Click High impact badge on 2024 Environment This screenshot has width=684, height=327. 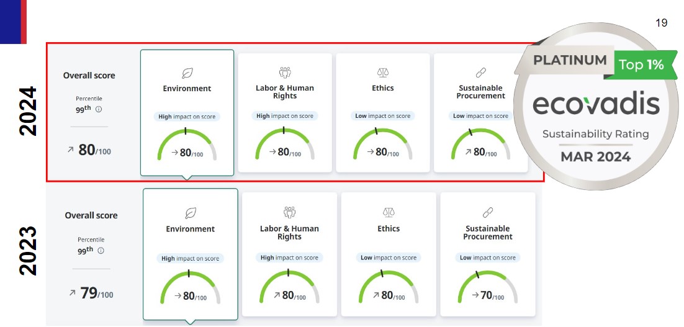tap(187, 117)
